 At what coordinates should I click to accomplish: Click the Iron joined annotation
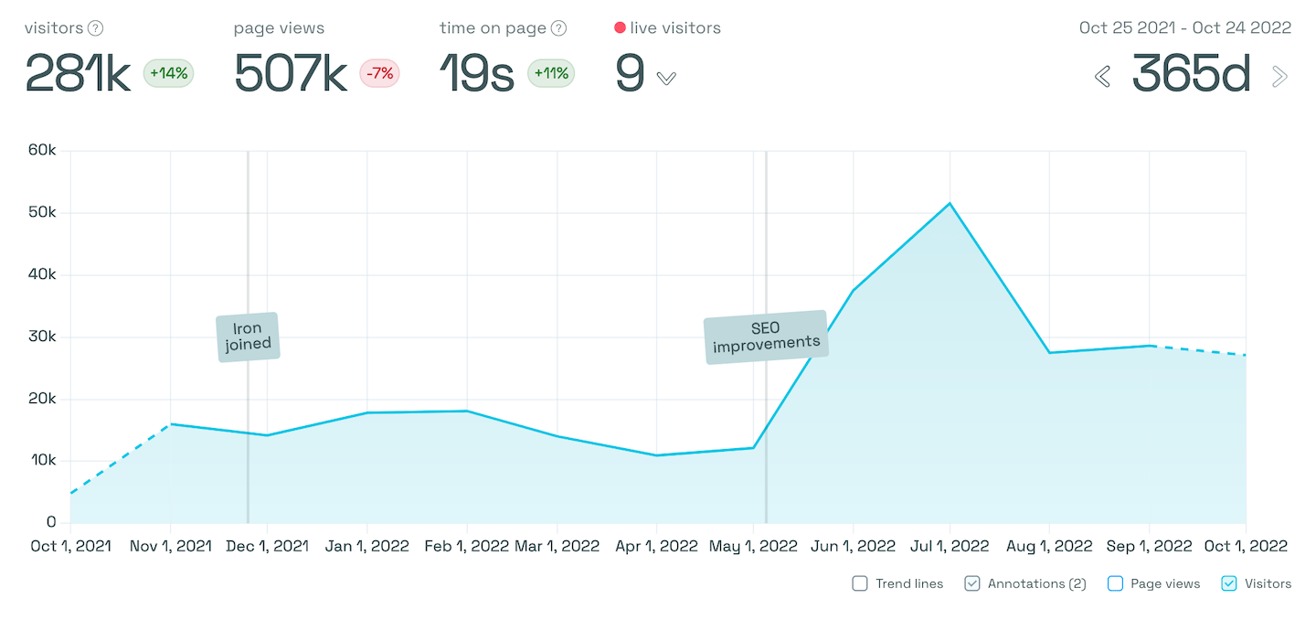248,336
